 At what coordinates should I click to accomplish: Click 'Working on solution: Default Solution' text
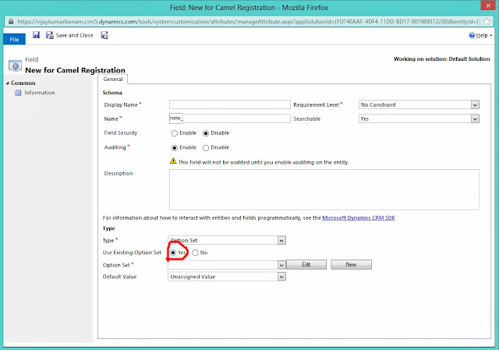click(x=442, y=59)
